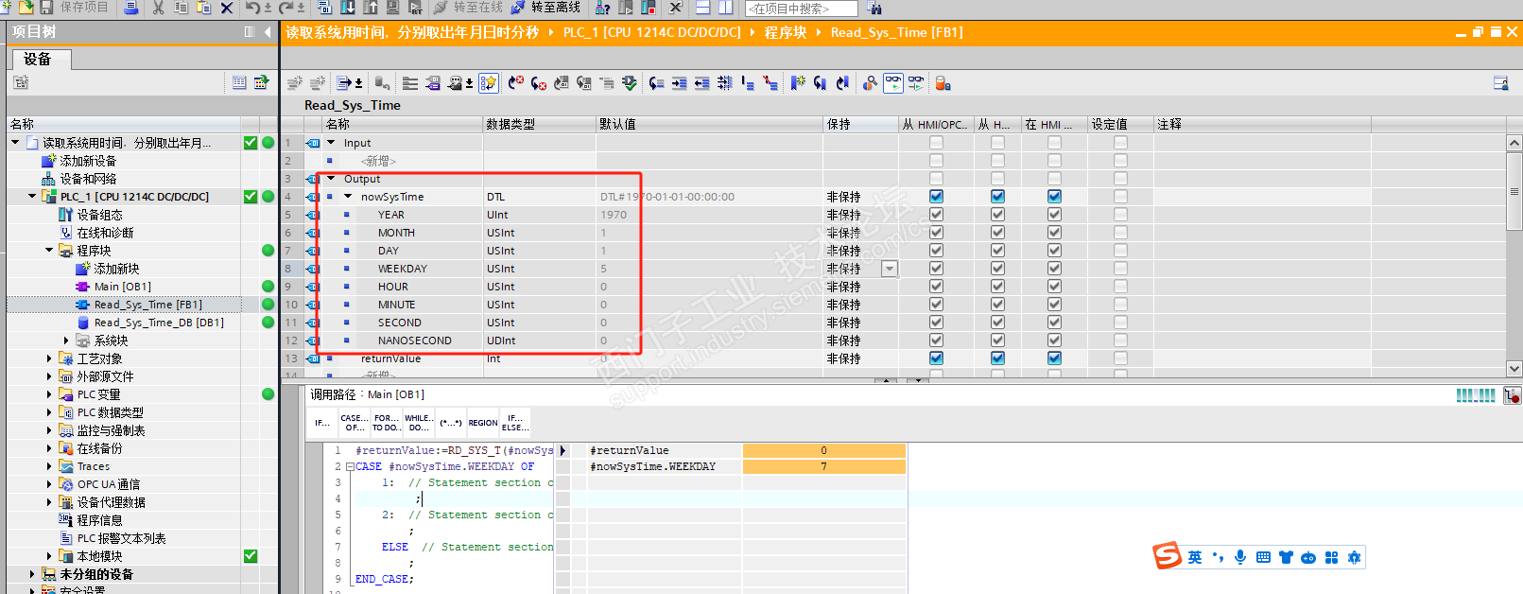
Task: Collapse the 程序块 folder
Action: pos(49,251)
